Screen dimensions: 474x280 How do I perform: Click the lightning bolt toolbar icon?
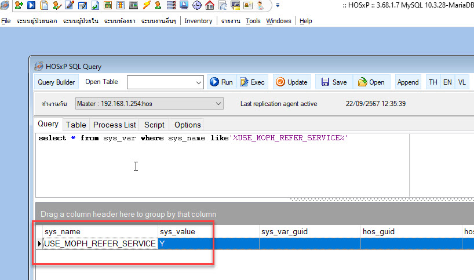pyautogui.click(x=146, y=6)
